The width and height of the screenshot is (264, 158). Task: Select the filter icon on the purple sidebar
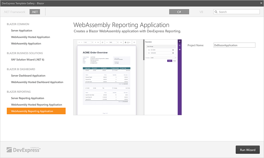click(179, 42)
